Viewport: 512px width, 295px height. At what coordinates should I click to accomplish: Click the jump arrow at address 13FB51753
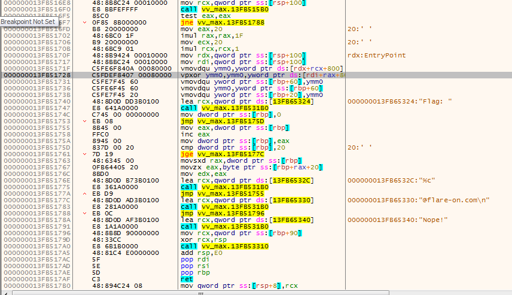point(84,121)
